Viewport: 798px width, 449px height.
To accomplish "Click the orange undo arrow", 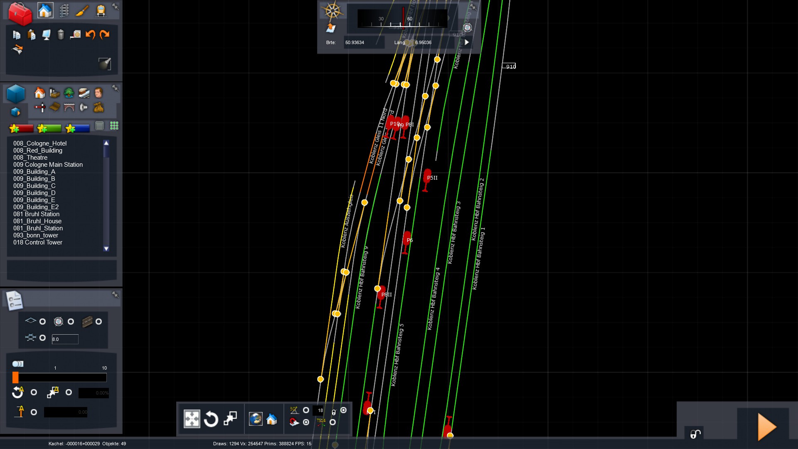I will tap(90, 35).
